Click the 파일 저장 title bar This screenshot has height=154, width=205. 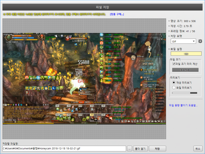pyautogui.click(x=102, y=7)
